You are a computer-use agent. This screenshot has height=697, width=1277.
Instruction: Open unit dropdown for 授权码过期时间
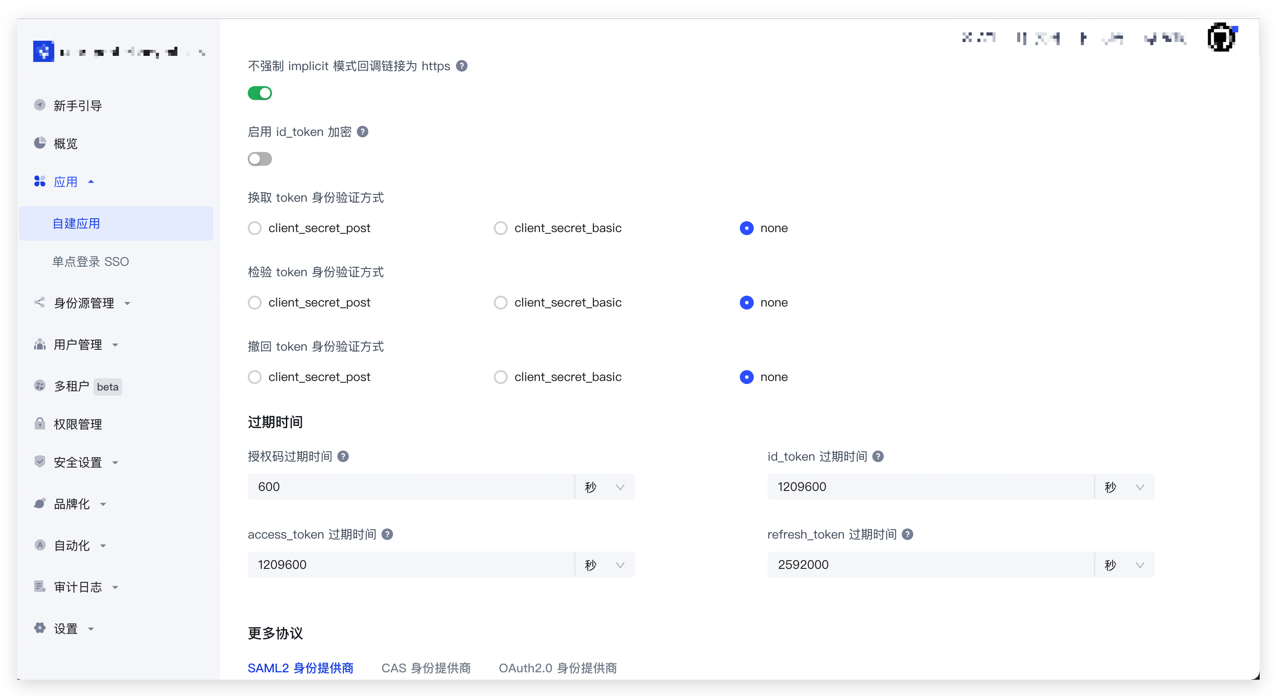coord(605,487)
